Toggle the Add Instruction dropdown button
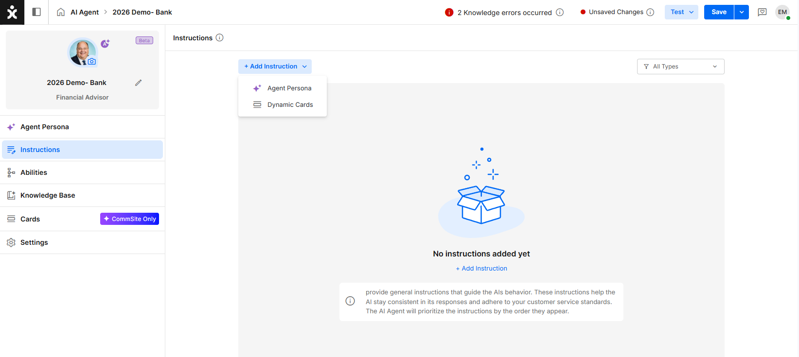Screen dimensions: 799x357 click(275, 67)
